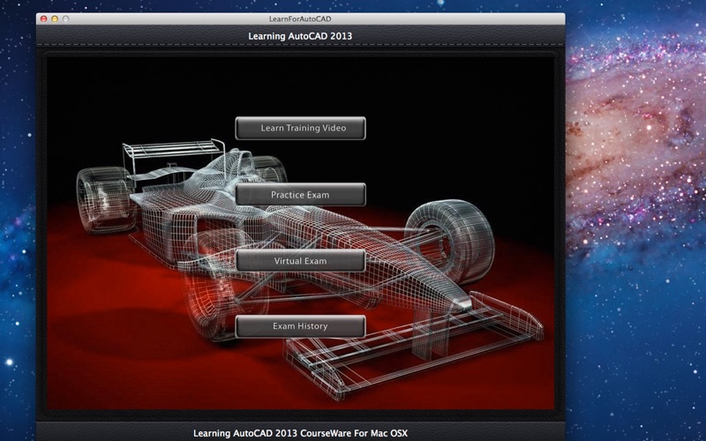Launch the Virtual Exam
Screen dimensions: 706x441
300,261
